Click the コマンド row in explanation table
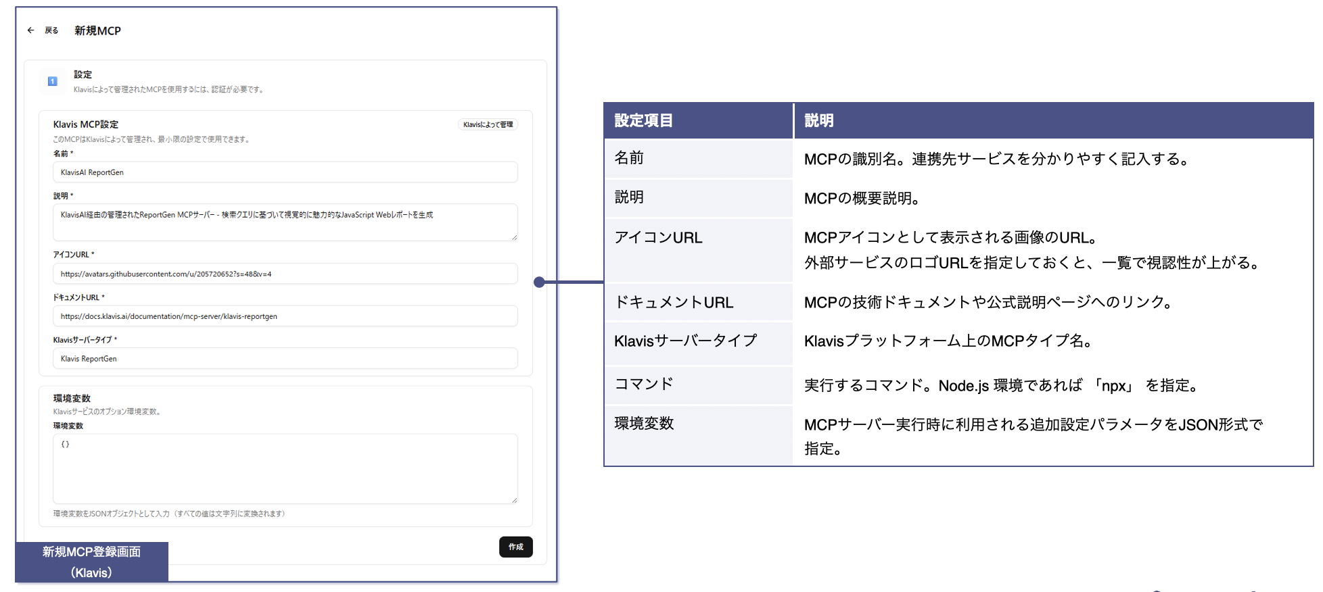1323x592 pixels. (958, 385)
